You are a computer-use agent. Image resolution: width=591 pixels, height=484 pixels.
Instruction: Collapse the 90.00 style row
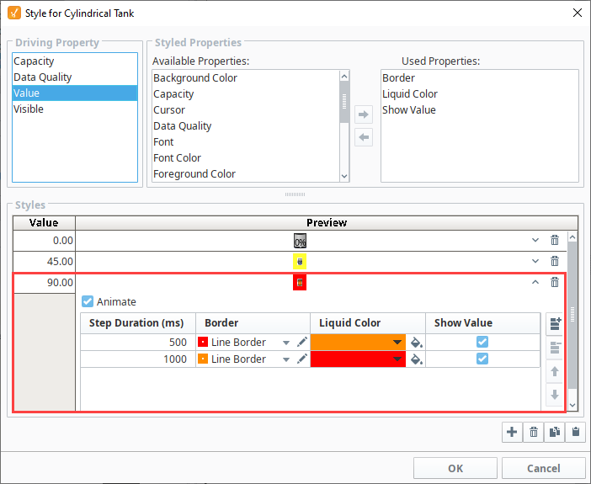(535, 282)
